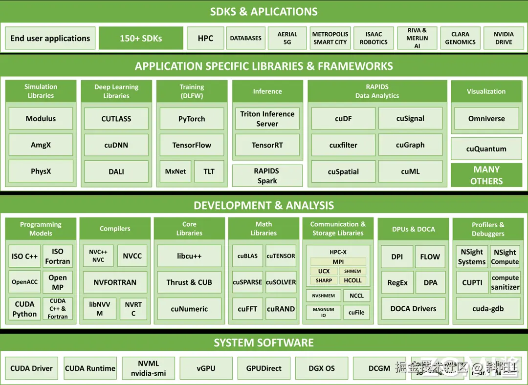The width and height of the screenshot is (528, 385).
Task: Click the PyTorch box
Action: click(192, 118)
